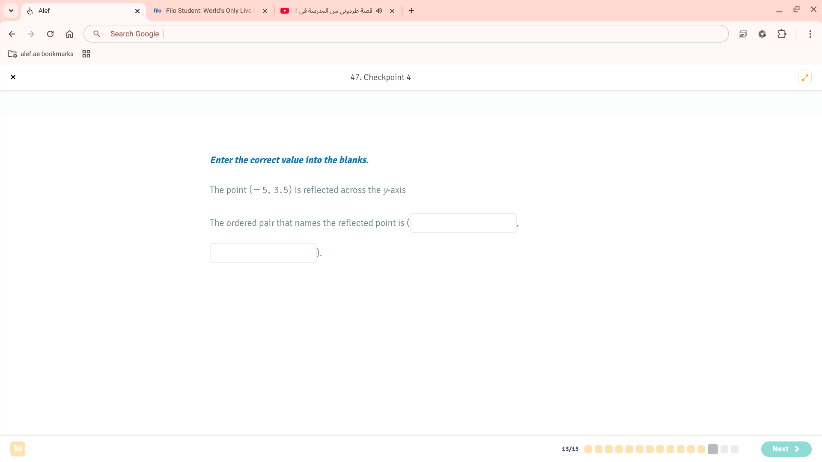Open the extensions puzzle icon
822x462 pixels.
coord(782,34)
